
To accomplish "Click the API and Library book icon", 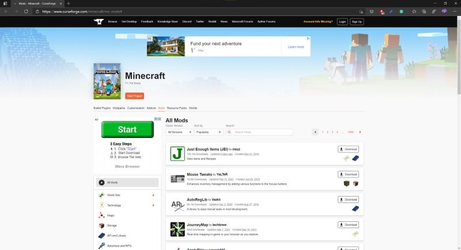I will tap(101, 236).
